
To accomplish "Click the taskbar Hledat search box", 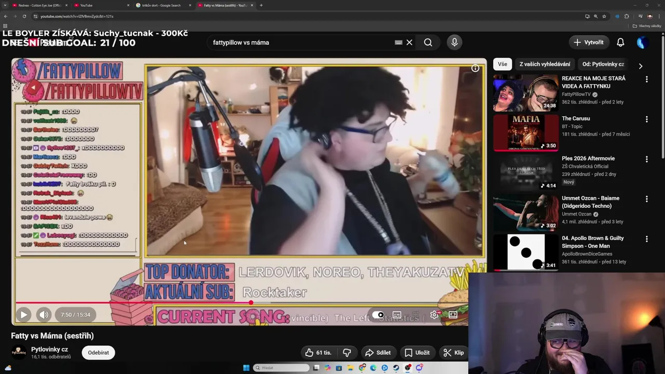I will tap(282, 368).
